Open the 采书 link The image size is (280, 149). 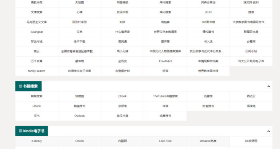coord(37,116)
